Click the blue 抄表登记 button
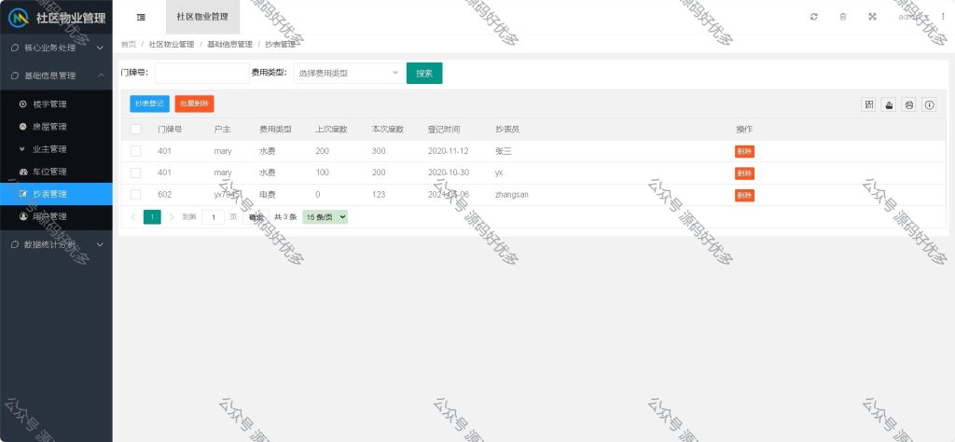 [149, 104]
